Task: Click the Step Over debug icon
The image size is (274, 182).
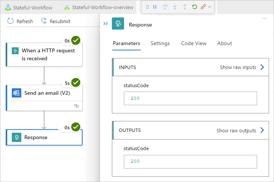Action: point(165,7)
